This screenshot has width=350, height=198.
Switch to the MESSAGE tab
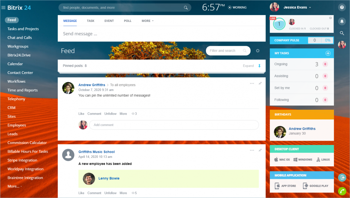tap(70, 21)
